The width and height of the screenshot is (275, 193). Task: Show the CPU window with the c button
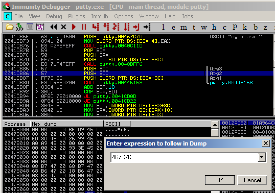coord(224,28)
